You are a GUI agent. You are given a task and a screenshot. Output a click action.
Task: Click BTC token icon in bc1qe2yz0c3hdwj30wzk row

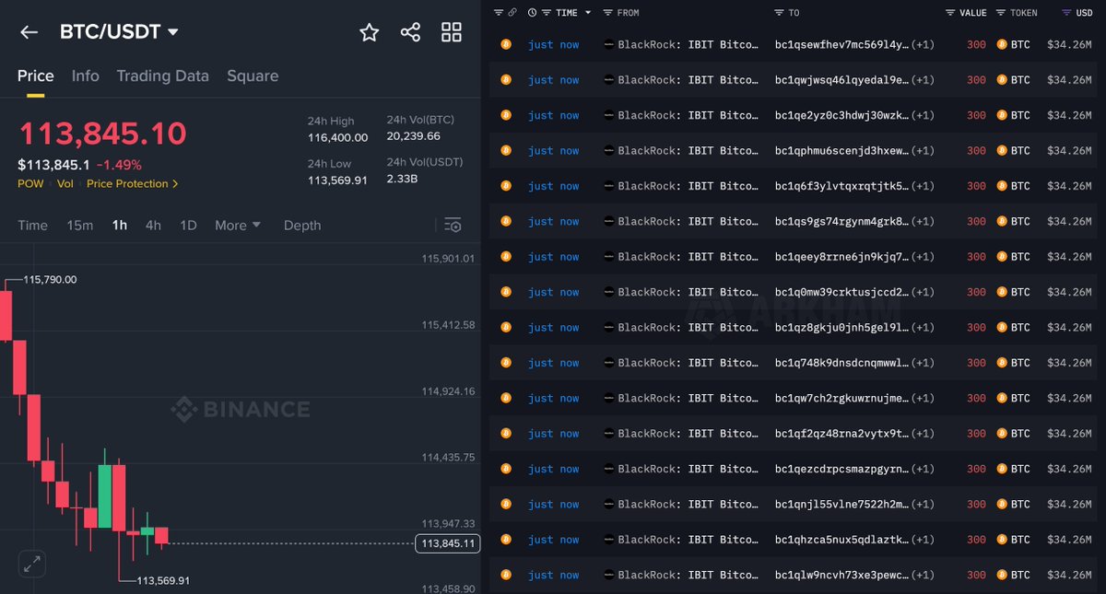point(1002,115)
